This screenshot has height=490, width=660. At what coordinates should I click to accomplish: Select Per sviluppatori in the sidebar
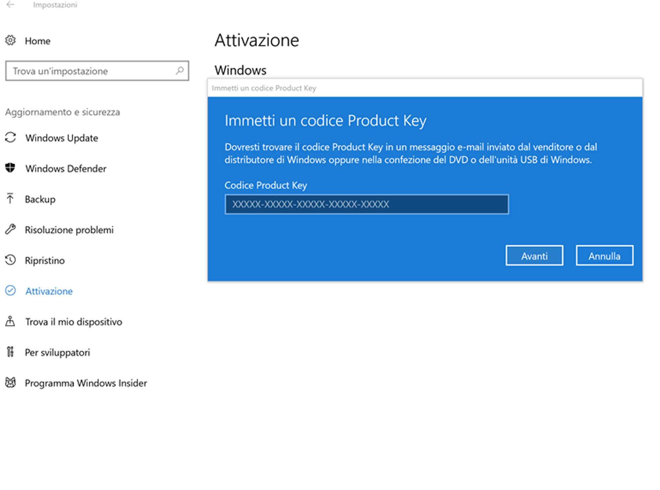57,352
